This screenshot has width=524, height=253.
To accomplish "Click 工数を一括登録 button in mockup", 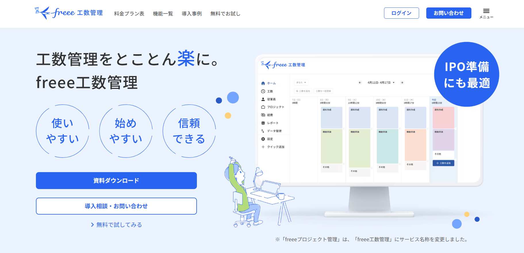I will (x=323, y=91).
